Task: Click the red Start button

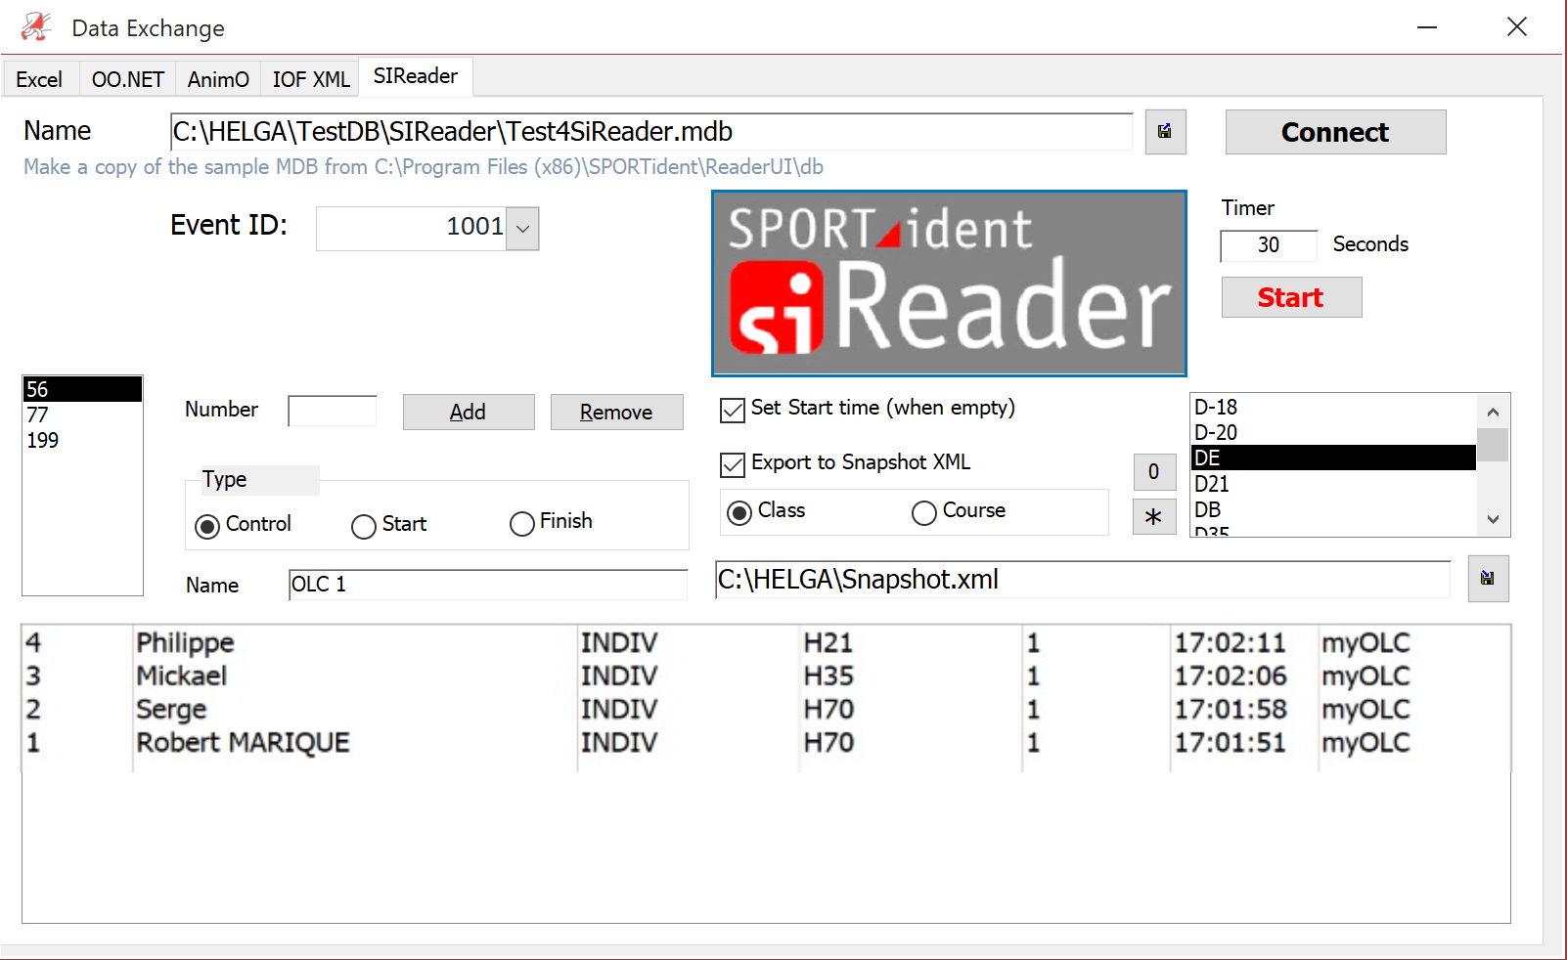Action: click(1291, 297)
